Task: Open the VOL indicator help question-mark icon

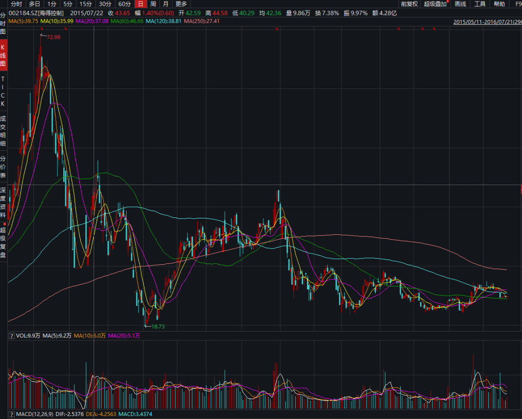Action: click(x=11, y=335)
